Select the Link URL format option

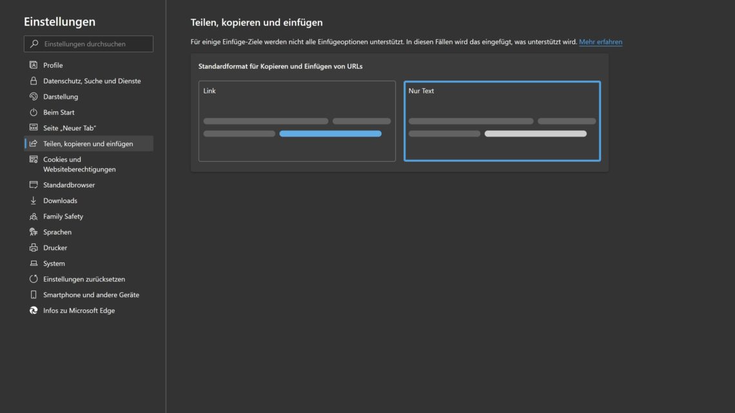pos(297,120)
